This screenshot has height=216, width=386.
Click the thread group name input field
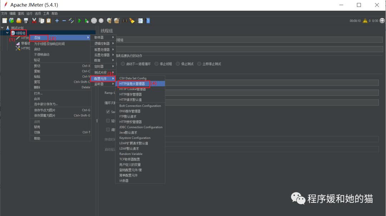coord(249,40)
